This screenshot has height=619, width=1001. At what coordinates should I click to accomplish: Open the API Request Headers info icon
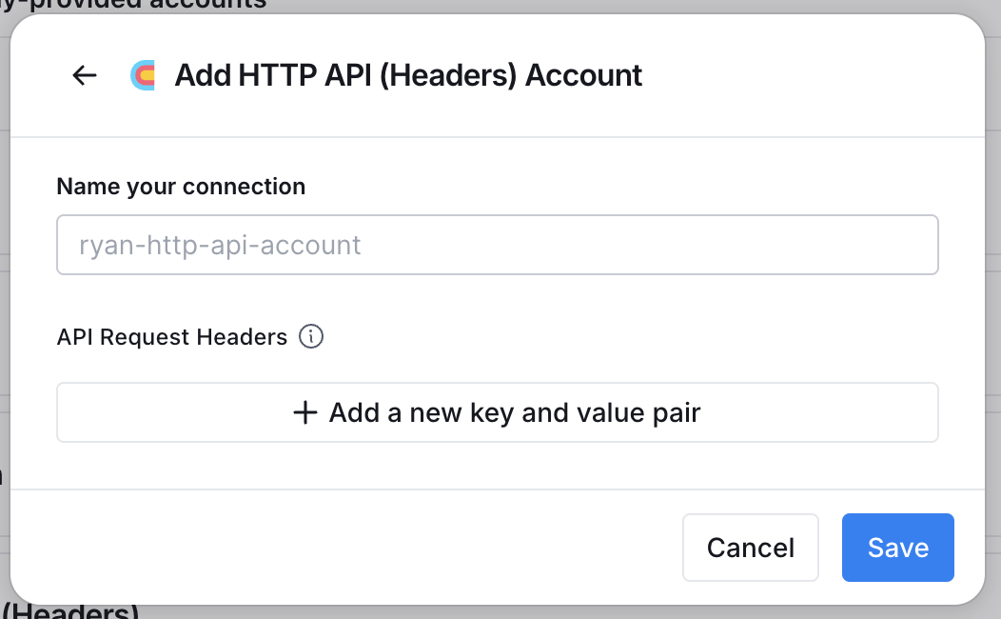311,336
